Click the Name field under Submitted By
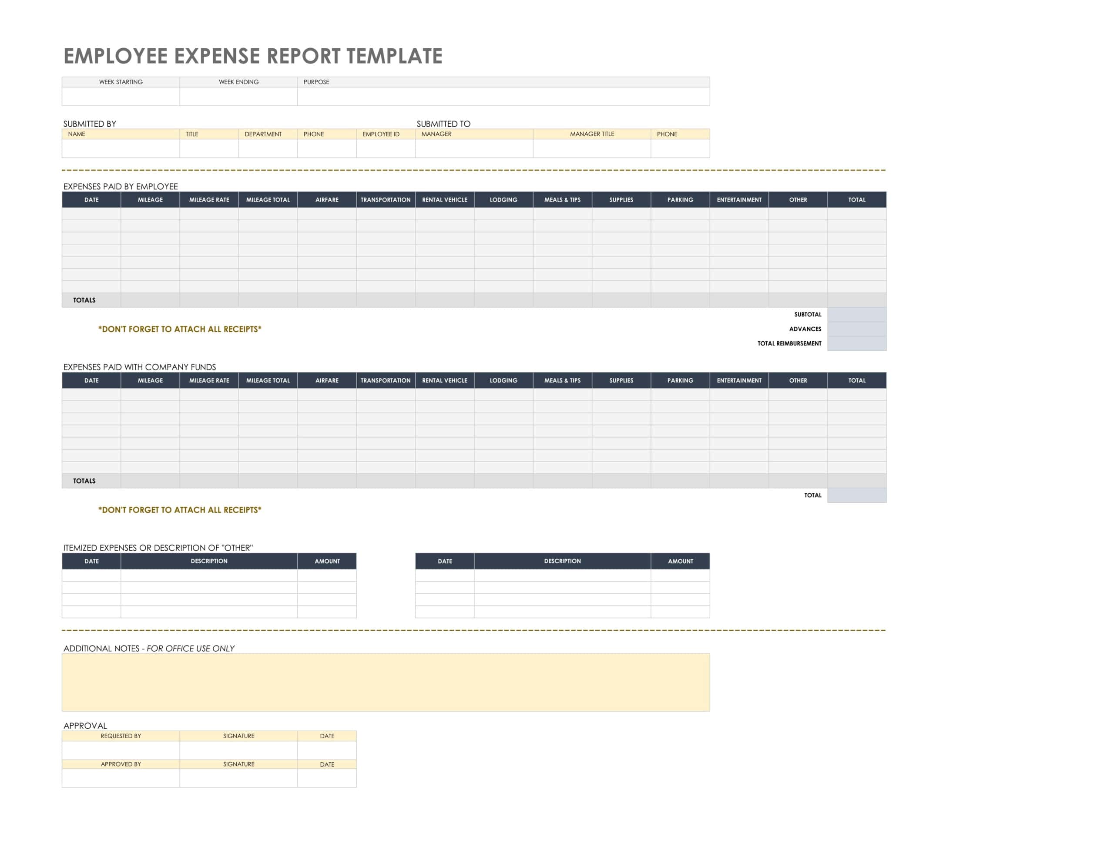 pyautogui.click(x=121, y=148)
